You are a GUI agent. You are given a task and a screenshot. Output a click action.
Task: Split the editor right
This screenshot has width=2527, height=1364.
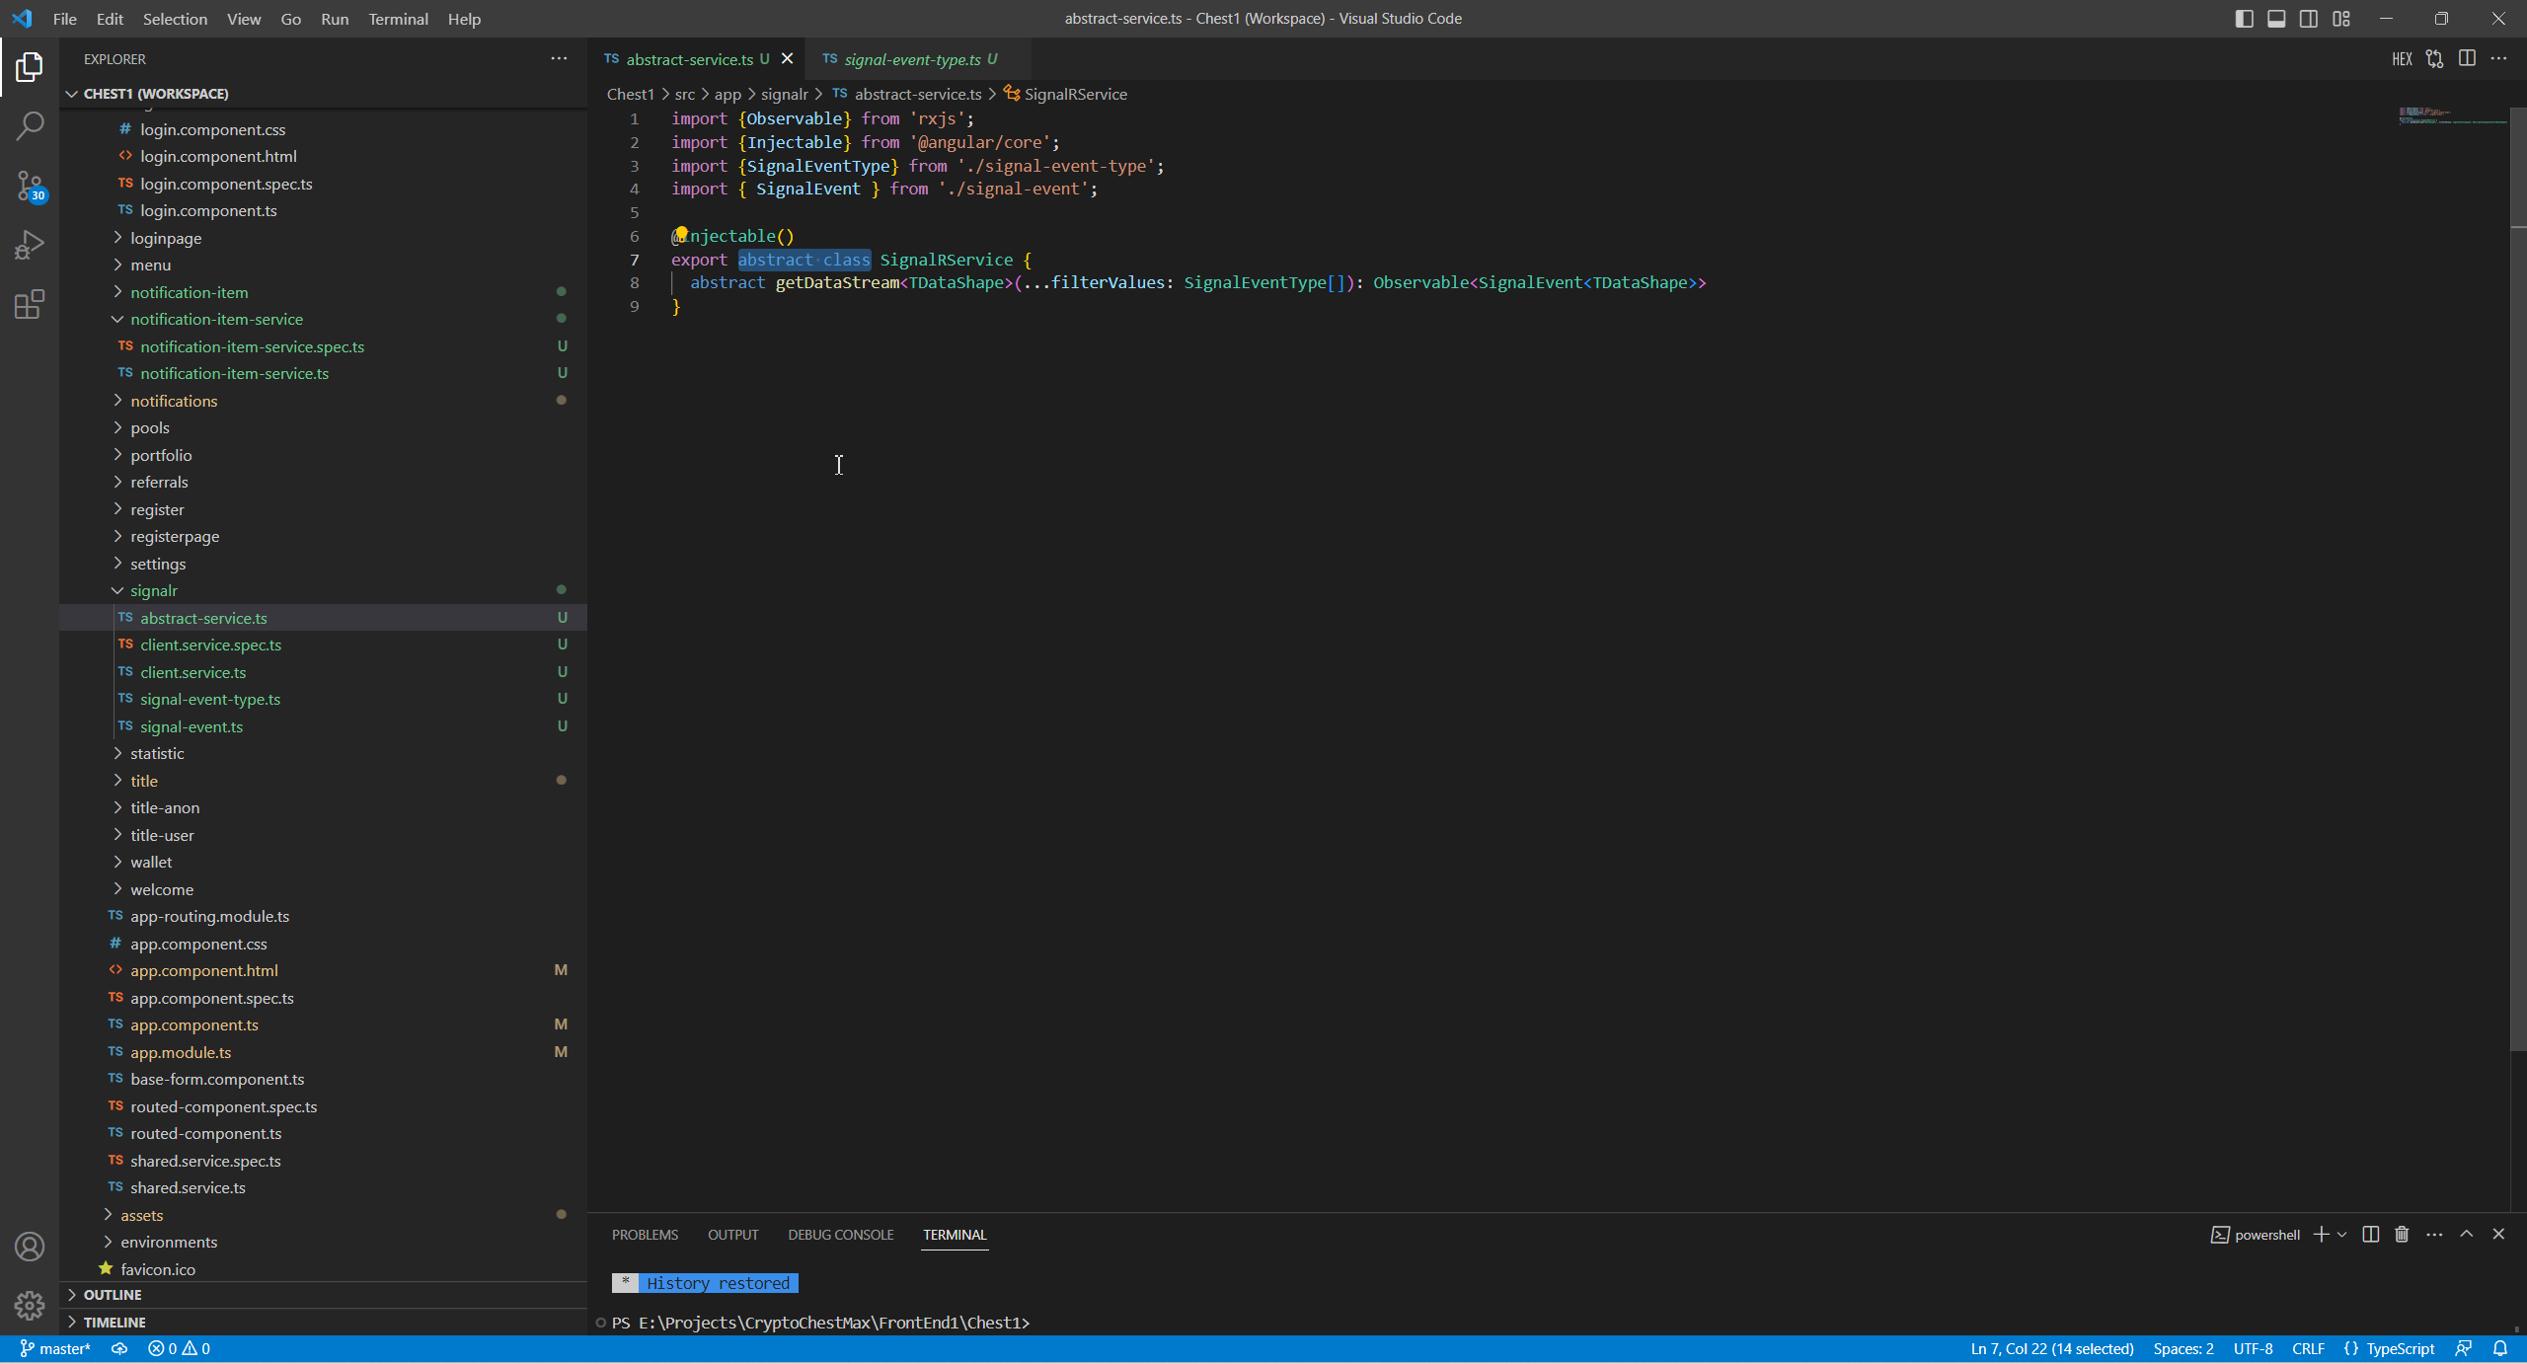[x=2467, y=59]
